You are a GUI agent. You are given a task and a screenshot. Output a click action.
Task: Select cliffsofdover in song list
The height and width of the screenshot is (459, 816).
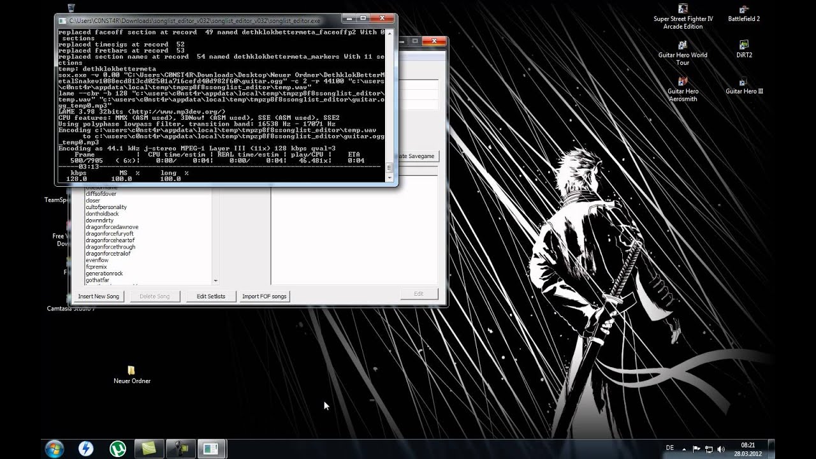[101, 194]
